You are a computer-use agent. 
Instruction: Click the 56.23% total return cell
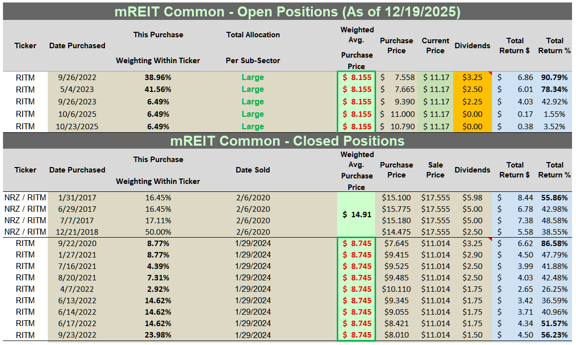click(554, 335)
